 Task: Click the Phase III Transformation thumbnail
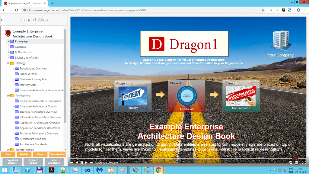[241, 96]
